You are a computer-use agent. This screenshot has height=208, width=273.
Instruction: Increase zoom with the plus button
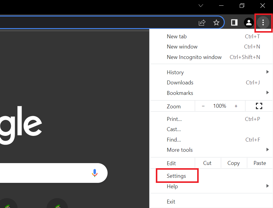pyautogui.click(x=236, y=106)
